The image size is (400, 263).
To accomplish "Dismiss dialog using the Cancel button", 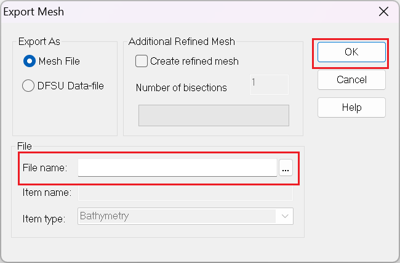I will point(351,79).
